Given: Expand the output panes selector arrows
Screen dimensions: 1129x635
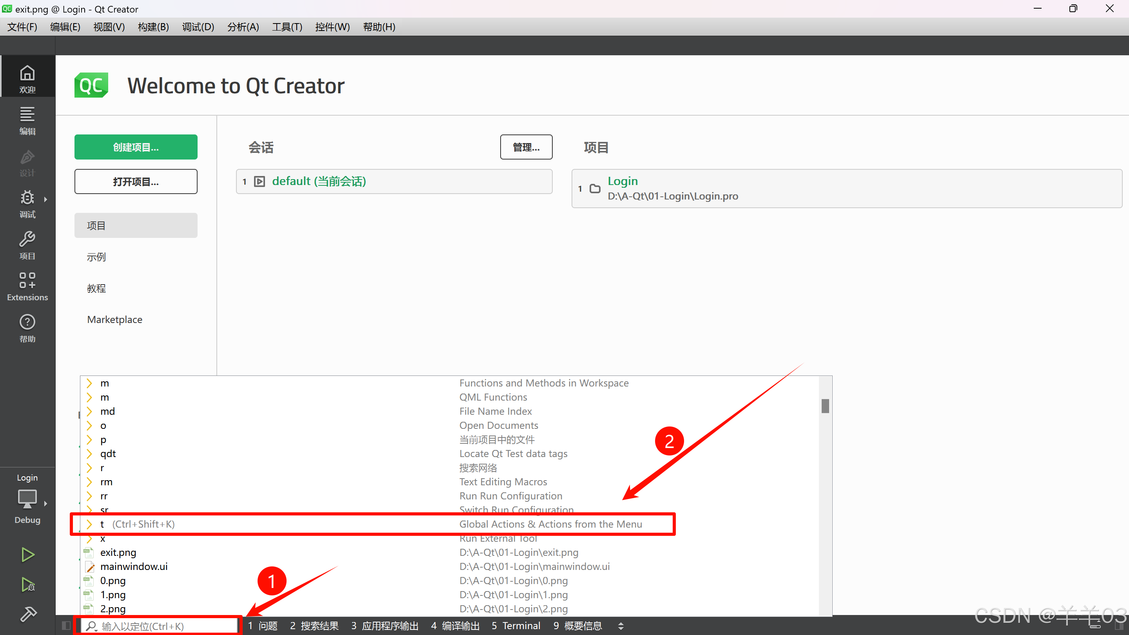Looking at the screenshot, I should tap(621, 626).
